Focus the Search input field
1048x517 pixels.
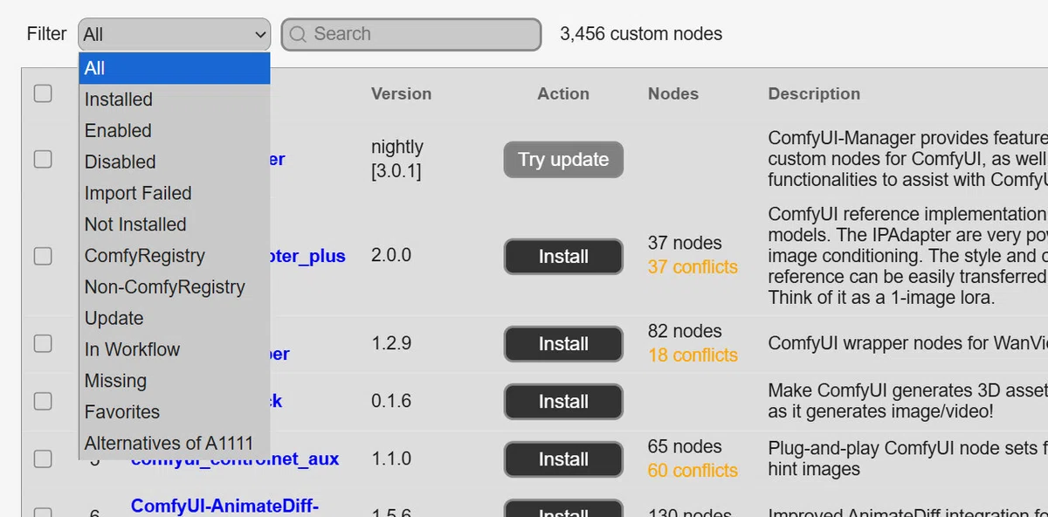pos(411,34)
